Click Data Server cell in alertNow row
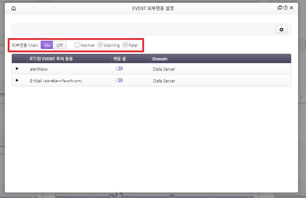 (164, 69)
